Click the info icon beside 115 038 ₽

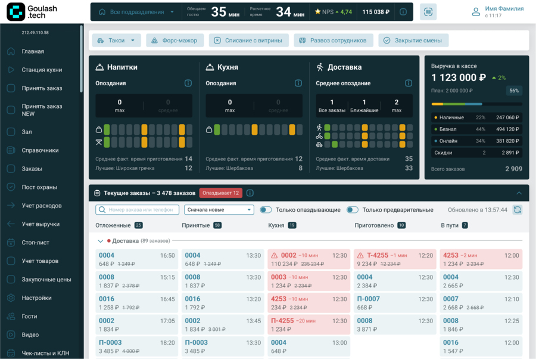tap(403, 12)
